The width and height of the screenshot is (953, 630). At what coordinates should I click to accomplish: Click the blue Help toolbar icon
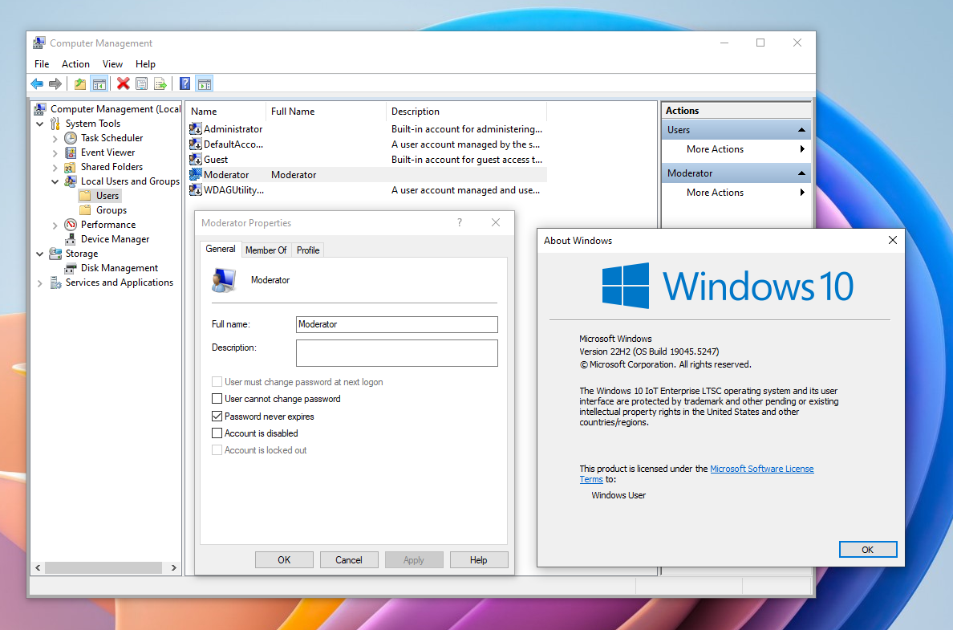pyautogui.click(x=185, y=84)
